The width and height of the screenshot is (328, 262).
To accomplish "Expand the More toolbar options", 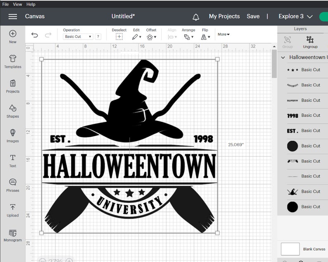I will (223, 34).
